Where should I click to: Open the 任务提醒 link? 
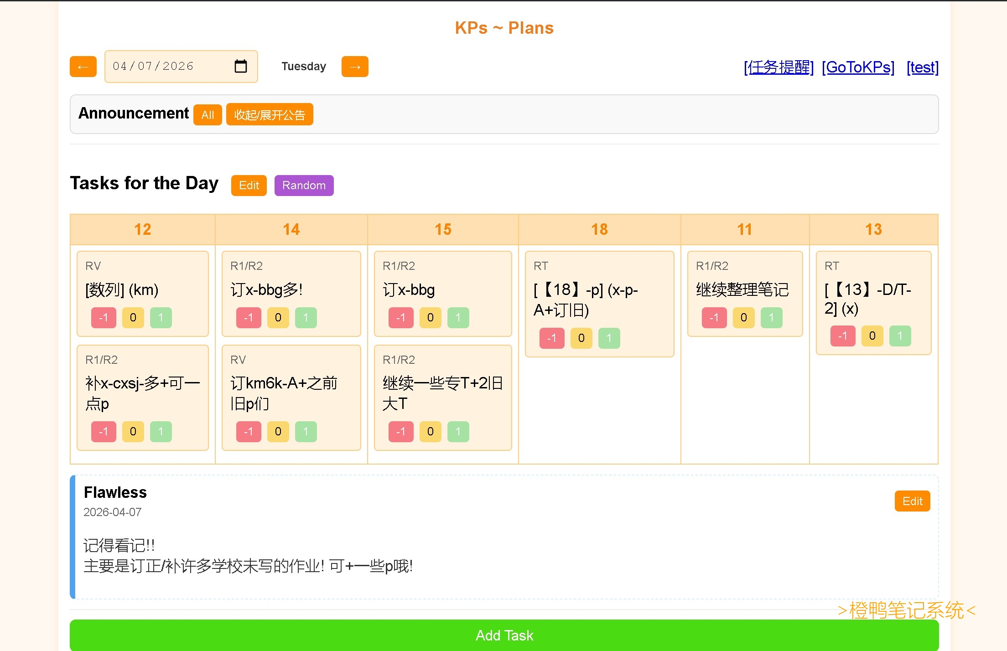pos(779,67)
